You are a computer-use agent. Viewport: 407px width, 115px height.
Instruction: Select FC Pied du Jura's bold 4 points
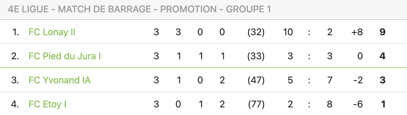pyautogui.click(x=383, y=56)
